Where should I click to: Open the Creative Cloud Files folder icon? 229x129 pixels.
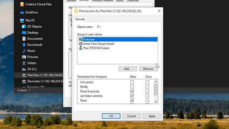[22, 4]
